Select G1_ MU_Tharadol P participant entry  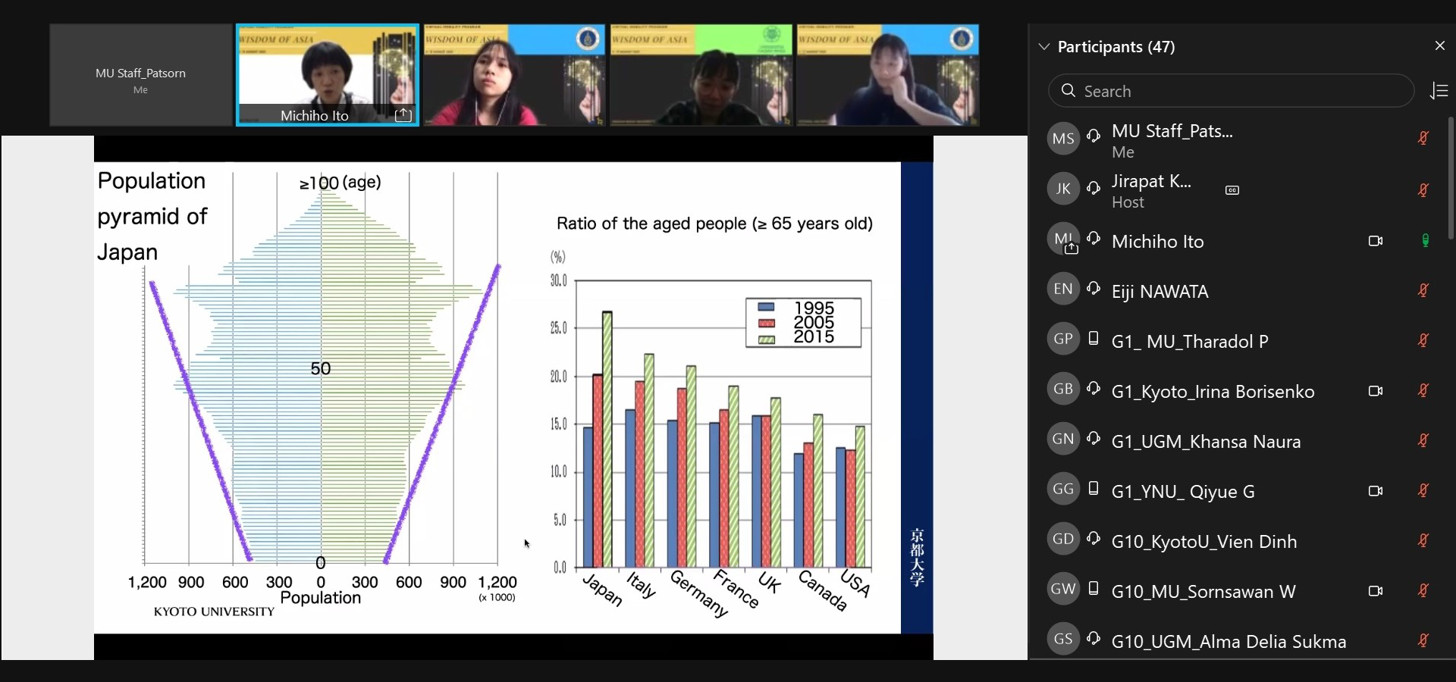(x=1189, y=341)
